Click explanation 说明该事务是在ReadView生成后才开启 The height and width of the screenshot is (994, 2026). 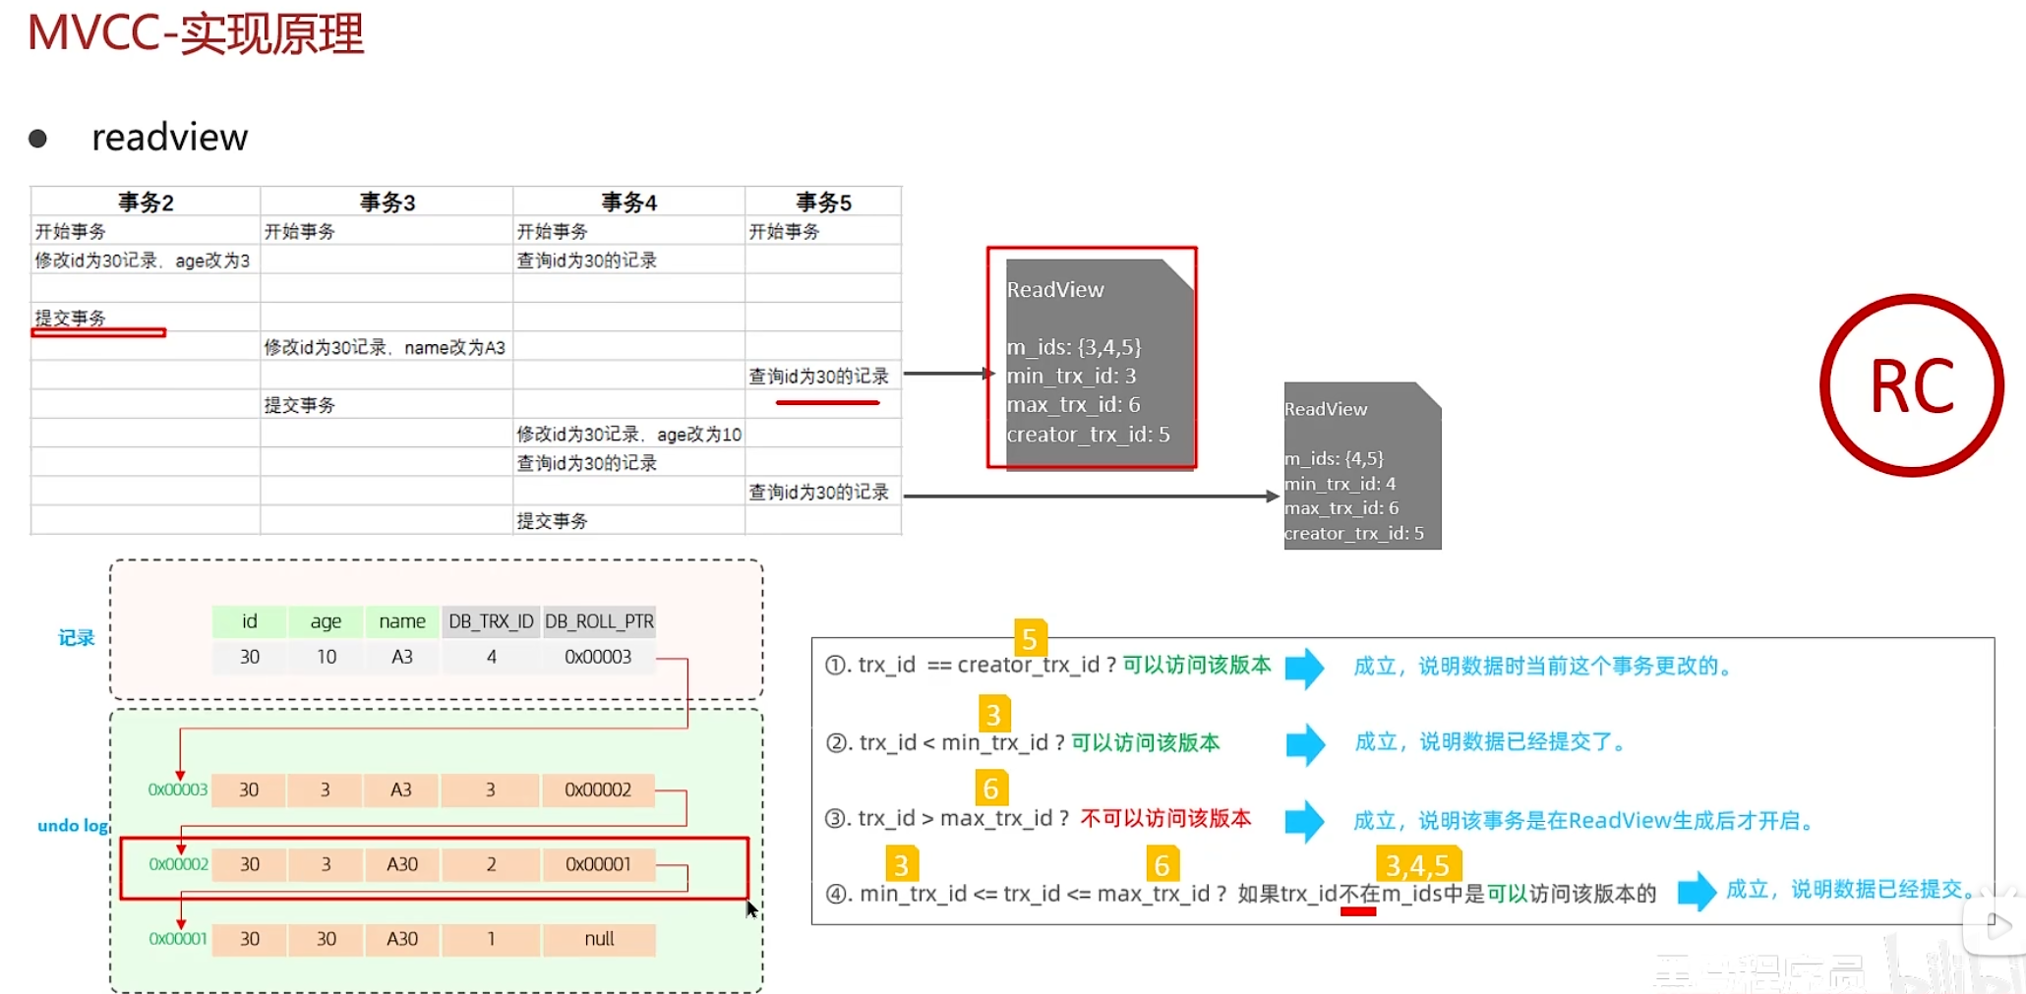(x=1616, y=821)
